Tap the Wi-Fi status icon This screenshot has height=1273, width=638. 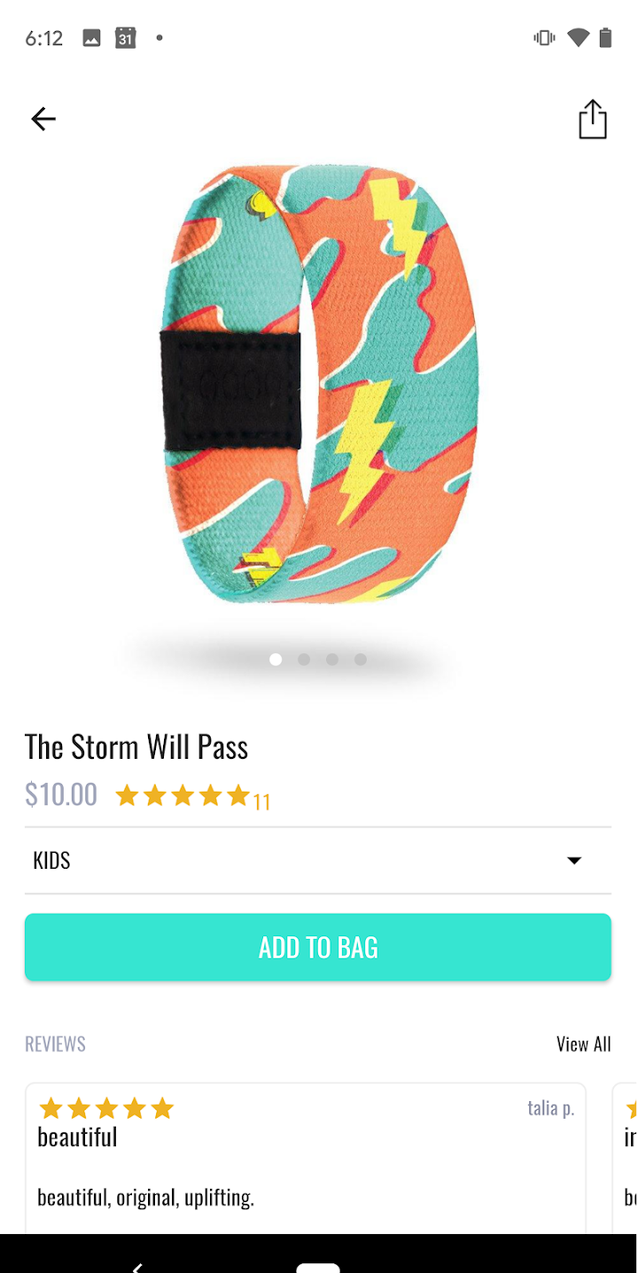[x=579, y=38]
